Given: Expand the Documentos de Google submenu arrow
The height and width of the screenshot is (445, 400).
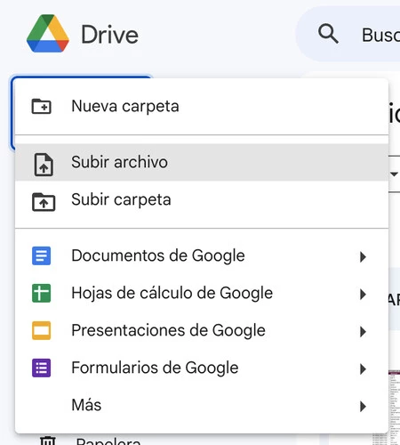Looking at the screenshot, I should 363,256.
